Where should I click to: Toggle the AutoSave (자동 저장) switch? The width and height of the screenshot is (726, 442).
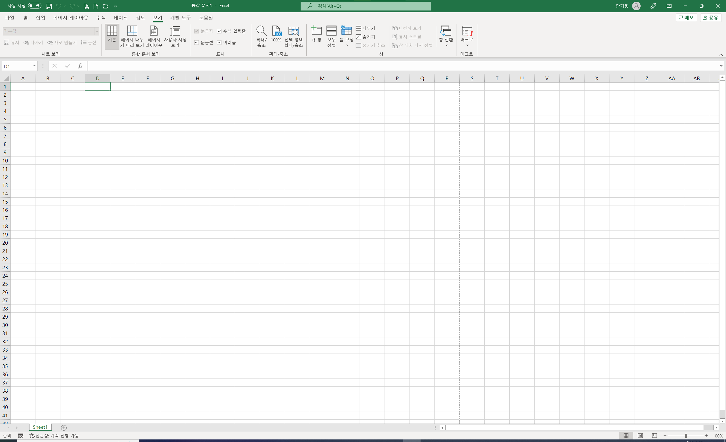coord(35,6)
